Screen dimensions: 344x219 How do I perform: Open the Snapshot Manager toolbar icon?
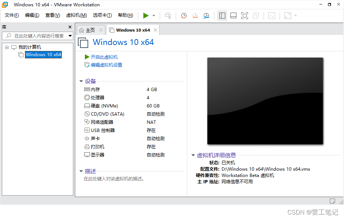[x=206, y=16]
